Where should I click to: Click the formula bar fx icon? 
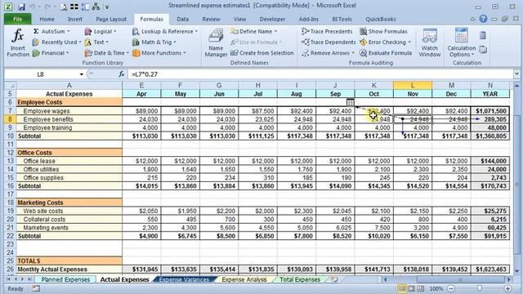[122, 74]
